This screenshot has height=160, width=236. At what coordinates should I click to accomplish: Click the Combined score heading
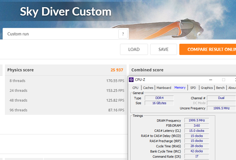point(147,70)
